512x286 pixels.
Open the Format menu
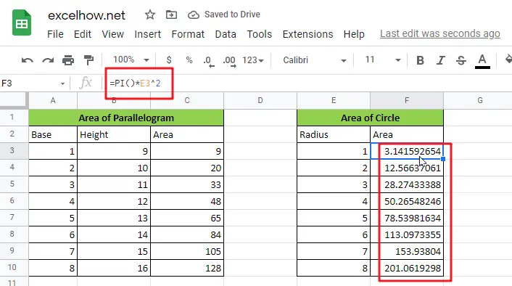pos(188,34)
